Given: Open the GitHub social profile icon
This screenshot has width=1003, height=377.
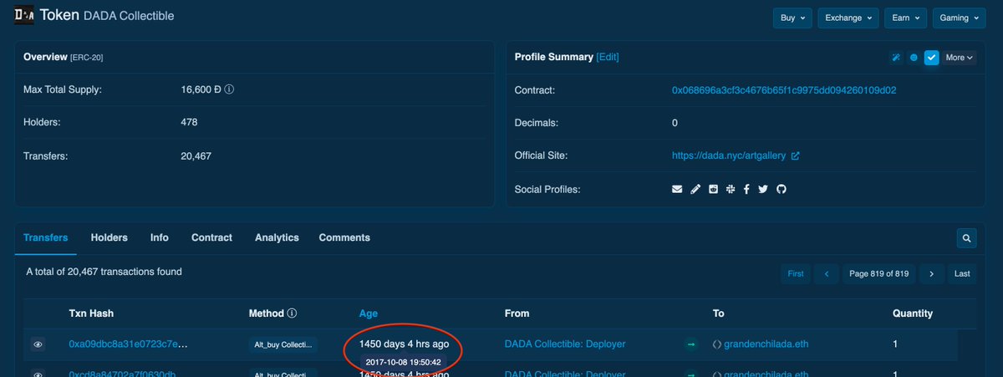Looking at the screenshot, I should coord(782,190).
